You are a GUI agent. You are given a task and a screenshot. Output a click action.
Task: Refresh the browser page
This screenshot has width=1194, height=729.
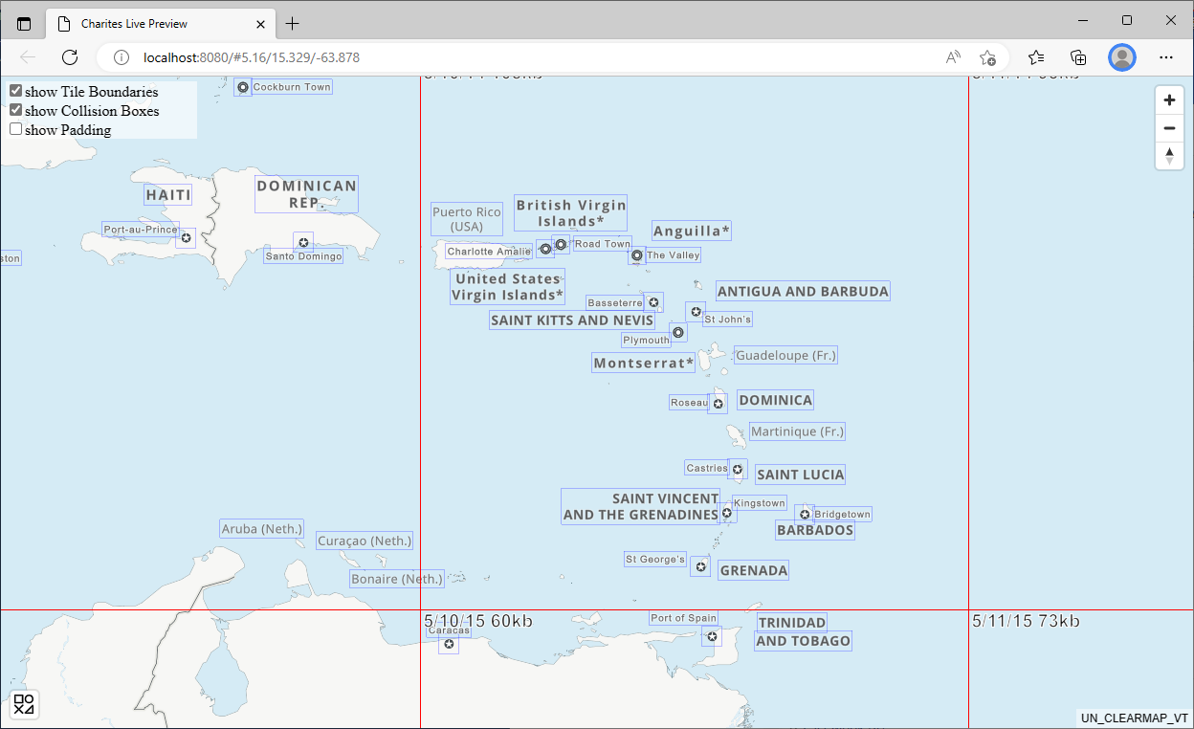[70, 57]
